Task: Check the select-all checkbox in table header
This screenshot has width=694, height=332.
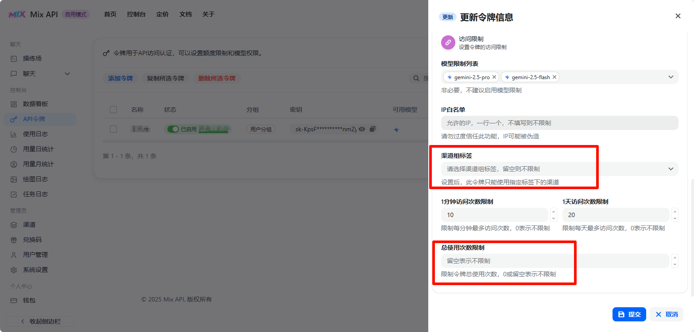Action: click(113, 110)
